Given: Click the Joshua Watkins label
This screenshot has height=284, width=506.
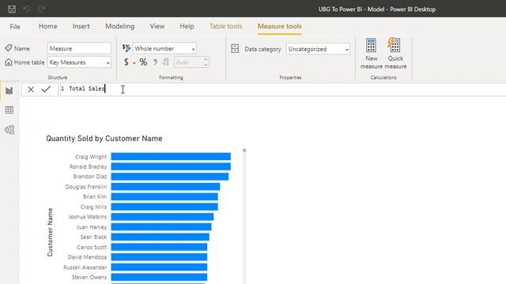Looking at the screenshot, I should coord(88,217).
